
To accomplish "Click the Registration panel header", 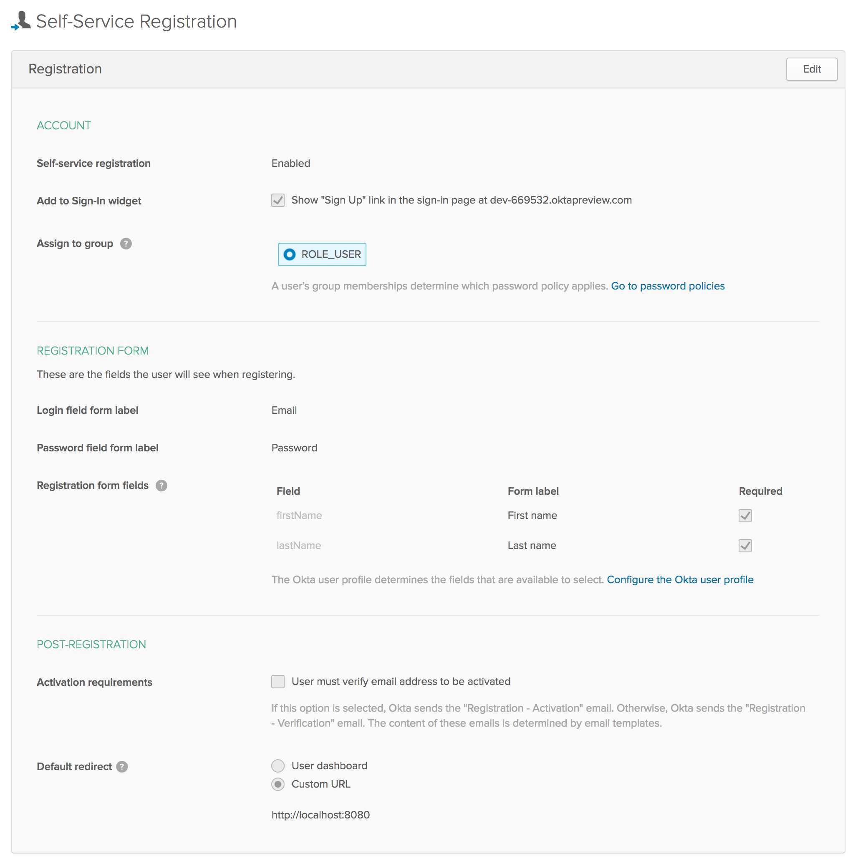I will coord(65,69).
